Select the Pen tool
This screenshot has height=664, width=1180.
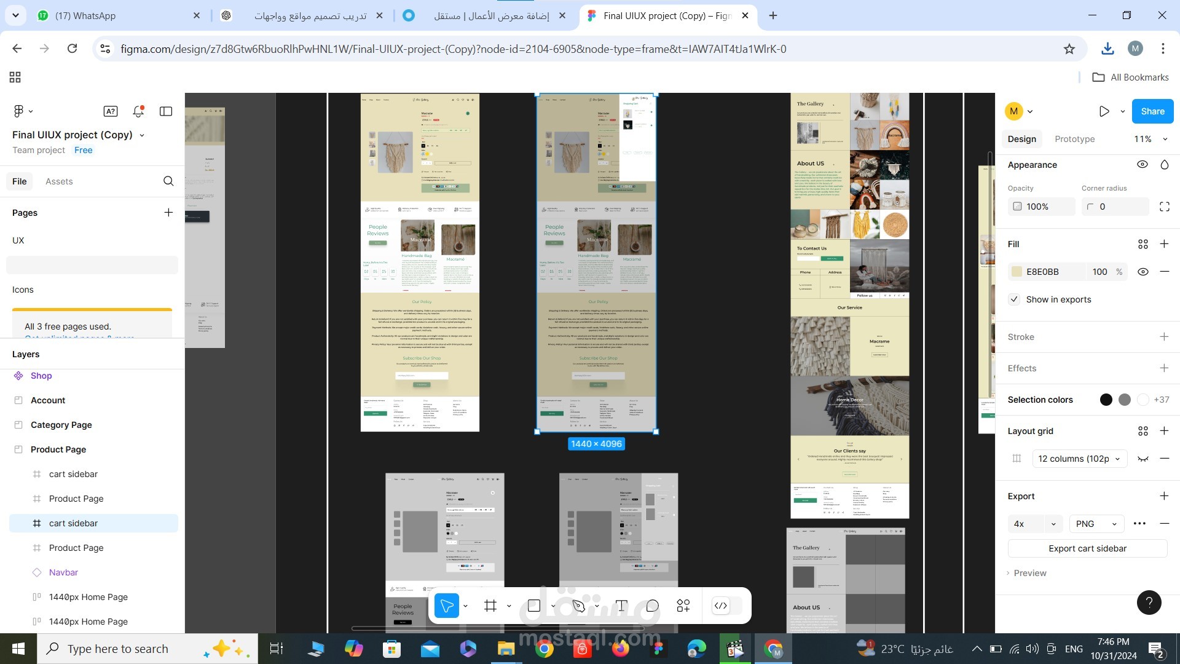[578, 606]
